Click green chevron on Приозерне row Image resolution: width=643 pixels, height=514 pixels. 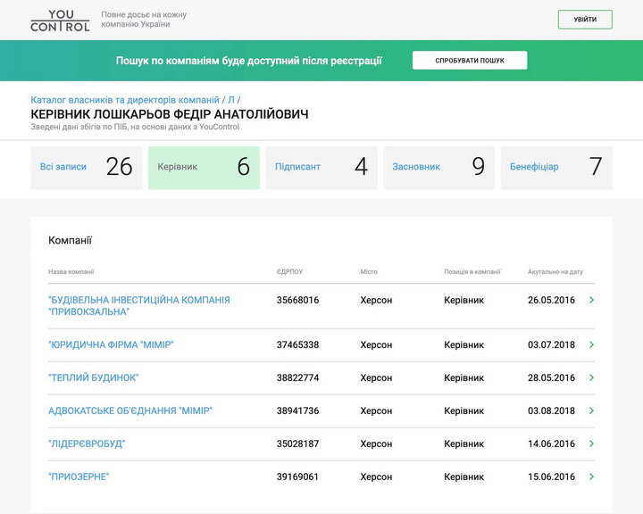pos(591,477)
